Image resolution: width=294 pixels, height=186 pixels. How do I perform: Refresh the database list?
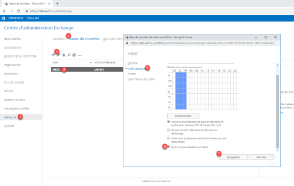point(74,55)
